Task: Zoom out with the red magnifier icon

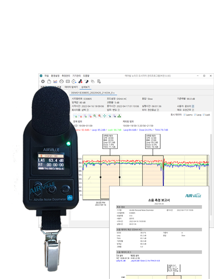Action: pyautogui.click(x=100, y=116)
